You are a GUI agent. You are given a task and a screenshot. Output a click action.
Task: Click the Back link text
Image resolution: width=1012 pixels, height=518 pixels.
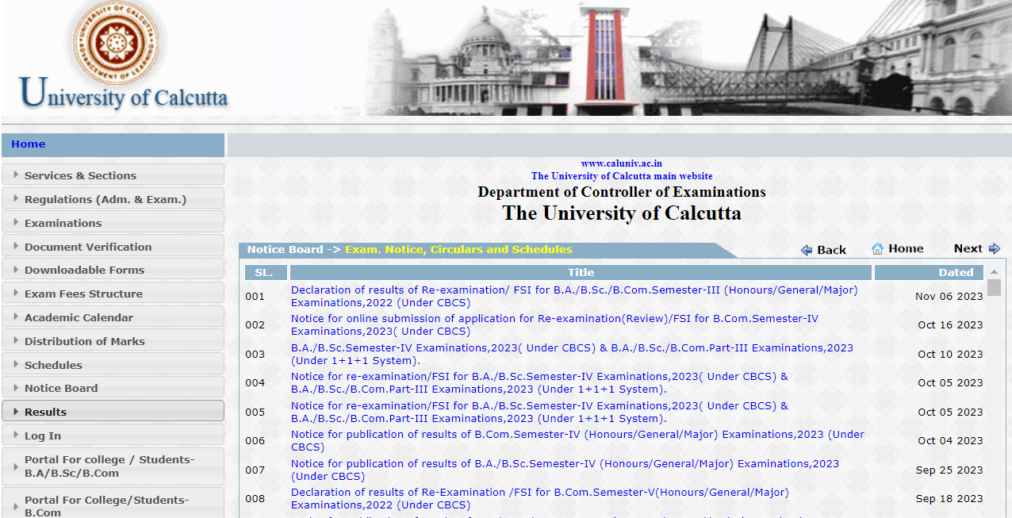(831, 250)
